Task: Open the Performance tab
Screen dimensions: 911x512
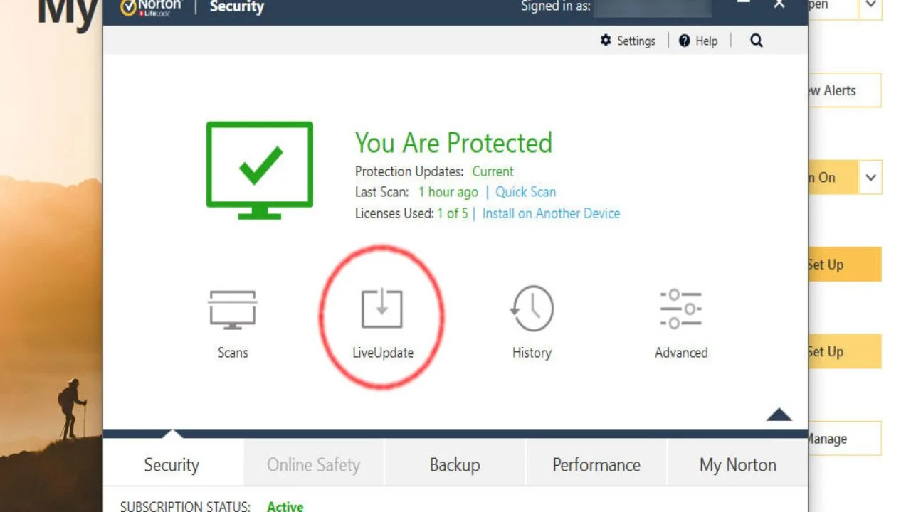Action: 596,465
